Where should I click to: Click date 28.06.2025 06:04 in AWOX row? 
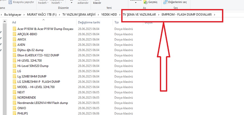[x=89, y=40]
